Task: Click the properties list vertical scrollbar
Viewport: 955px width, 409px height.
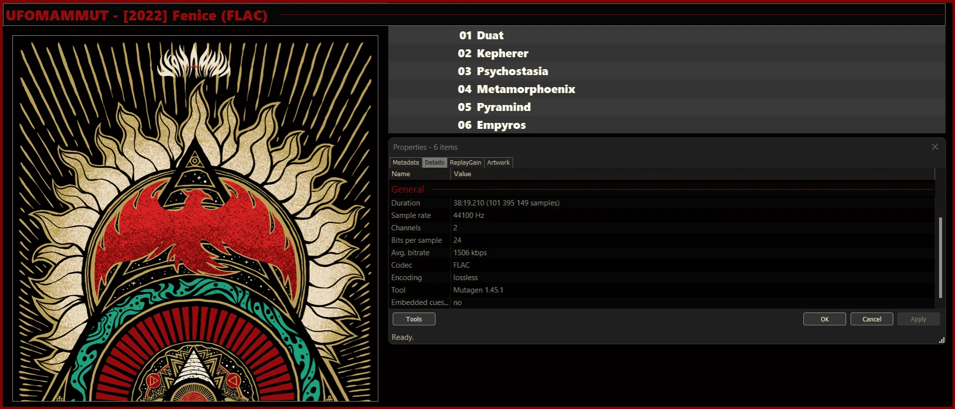Action: coord(940,257)
